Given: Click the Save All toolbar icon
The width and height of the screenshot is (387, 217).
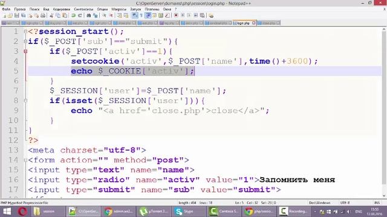Looking at the screenshot, I should pos(24,16).
